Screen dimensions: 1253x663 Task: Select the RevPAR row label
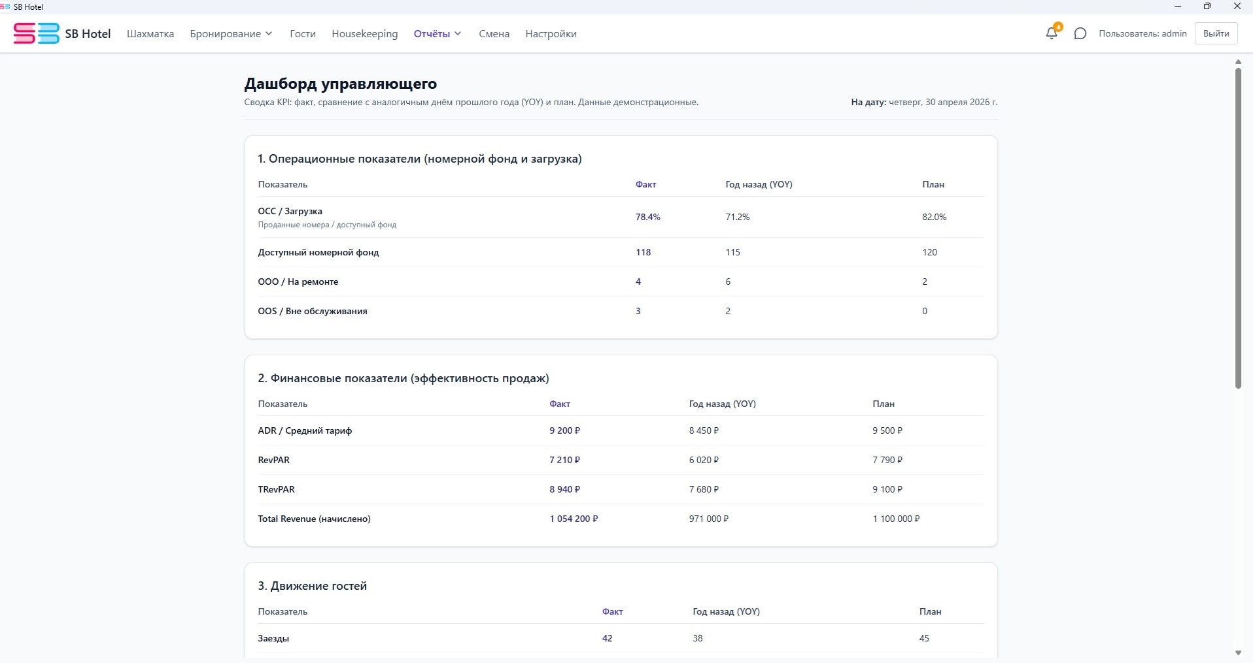click(x=273, y=460)
